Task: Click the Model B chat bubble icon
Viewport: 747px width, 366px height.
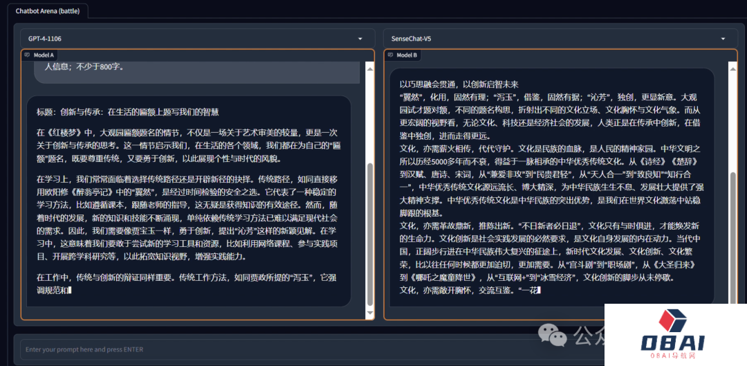Action: (x=390, y=55)
